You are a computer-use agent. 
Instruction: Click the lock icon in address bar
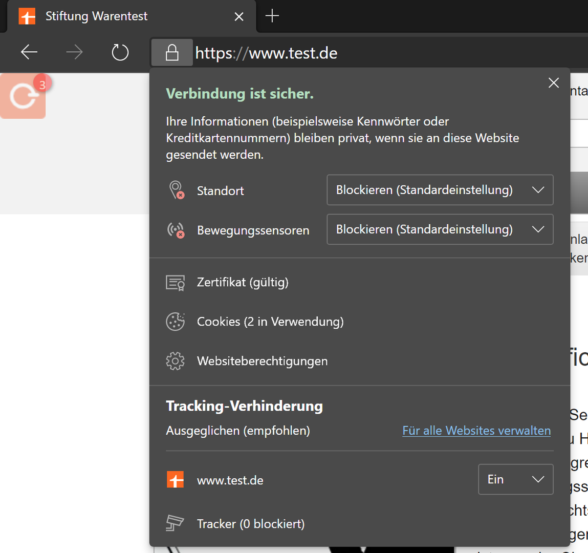pyautogui.click(x=172, y=53)
